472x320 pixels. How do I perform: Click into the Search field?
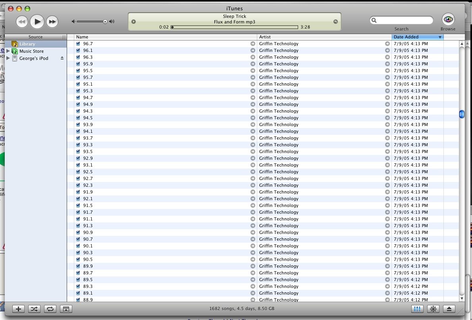[x=401, y=20]
